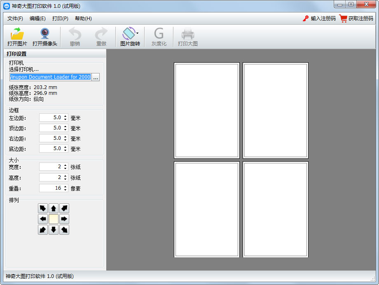Screen dimensions: 379x285
Task: Click Get Registration Code (获取注册码)
Action: [x=356, y=19]
